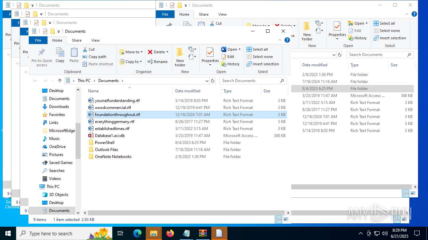Open Task View on taskbar

[x=120, y=233]
